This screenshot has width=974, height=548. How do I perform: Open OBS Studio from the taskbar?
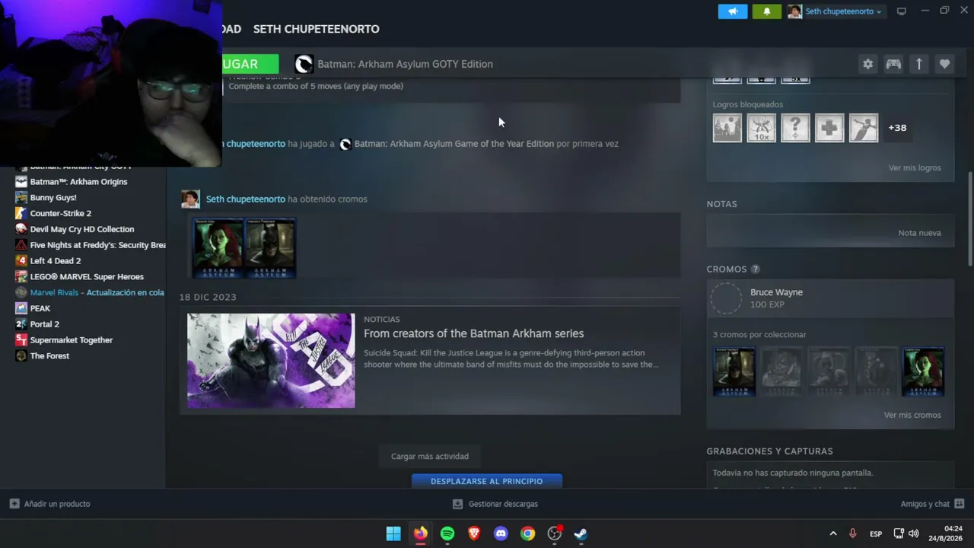[555, 534]
